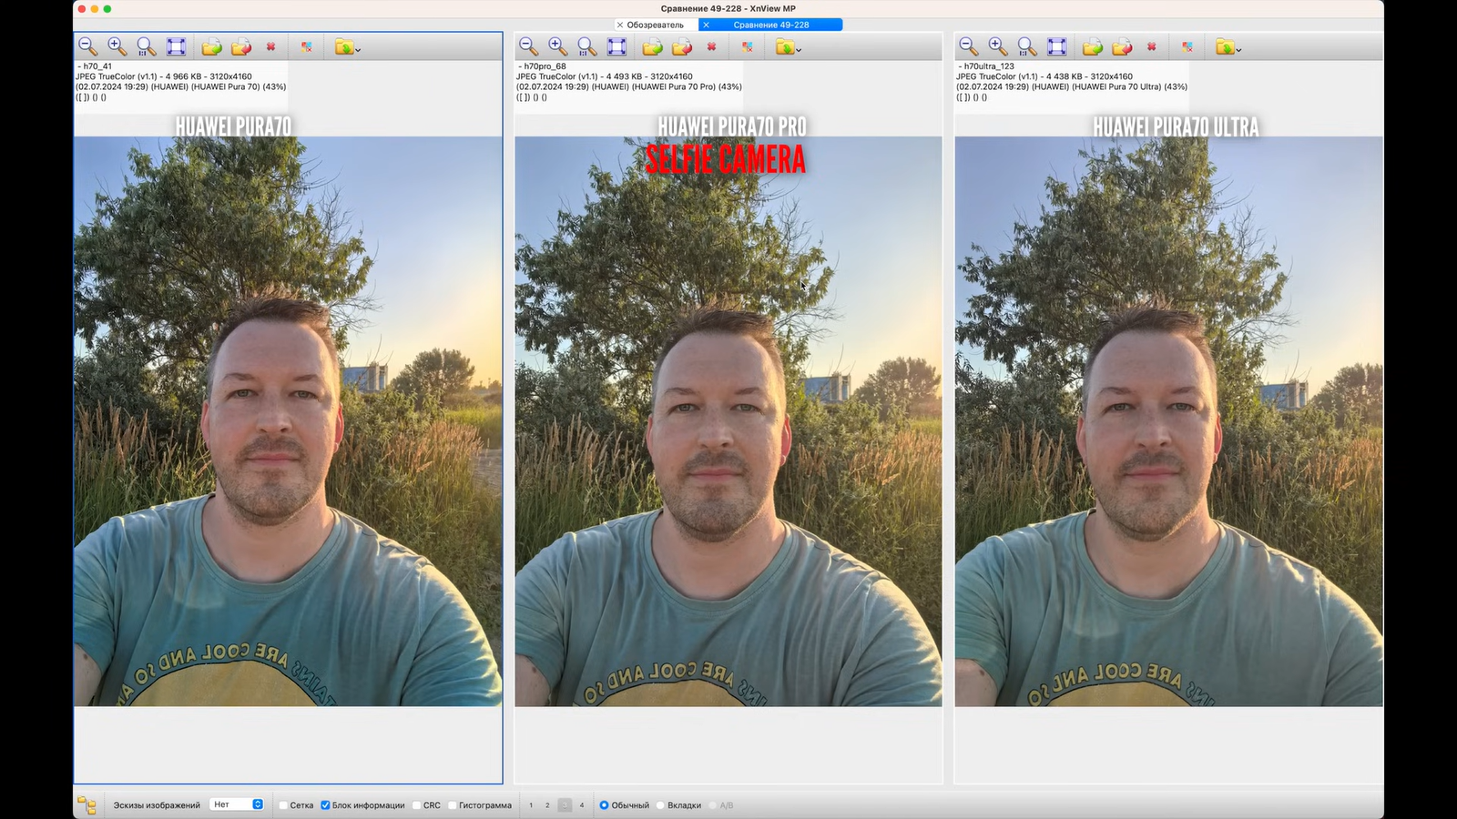
Task: Close the Сравнение 49-228 tab
Action: (706, 25)
